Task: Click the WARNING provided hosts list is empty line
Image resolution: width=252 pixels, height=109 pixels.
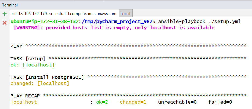Action: 114,28
